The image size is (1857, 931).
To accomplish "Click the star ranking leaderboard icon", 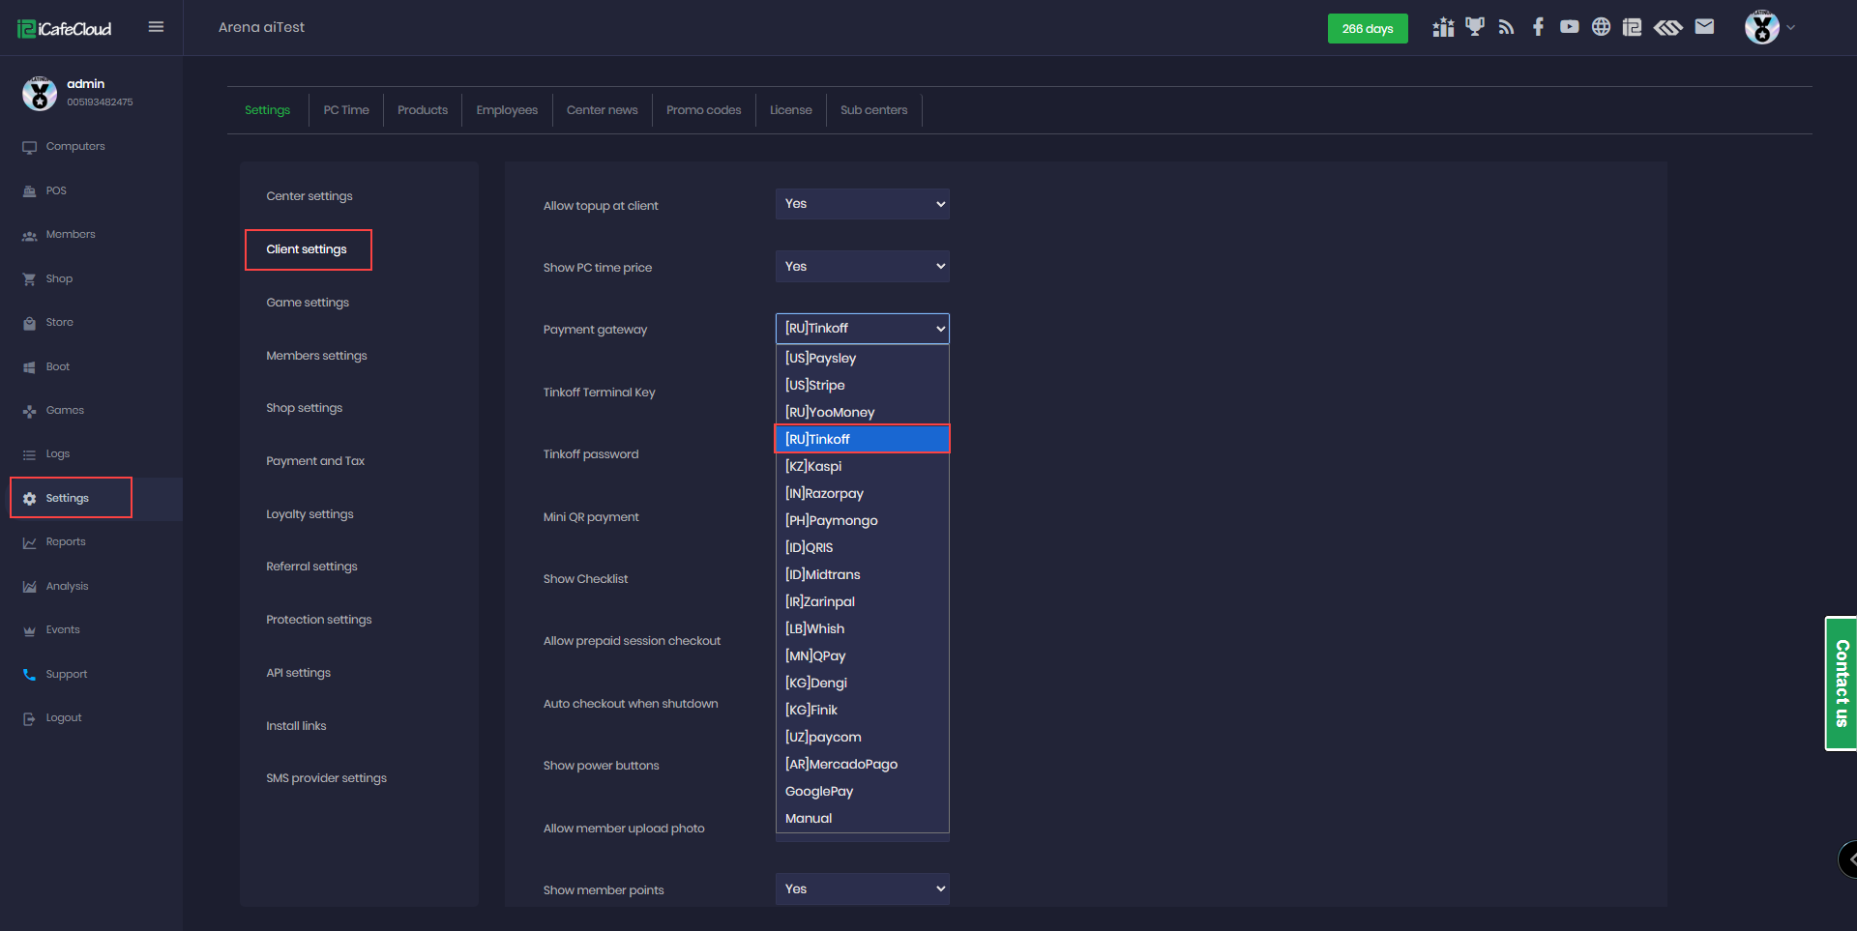I will (1443, 27).
